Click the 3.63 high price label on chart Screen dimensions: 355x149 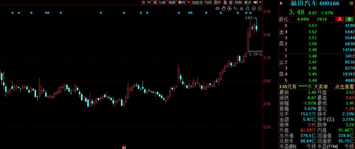[x=248, y=18]
